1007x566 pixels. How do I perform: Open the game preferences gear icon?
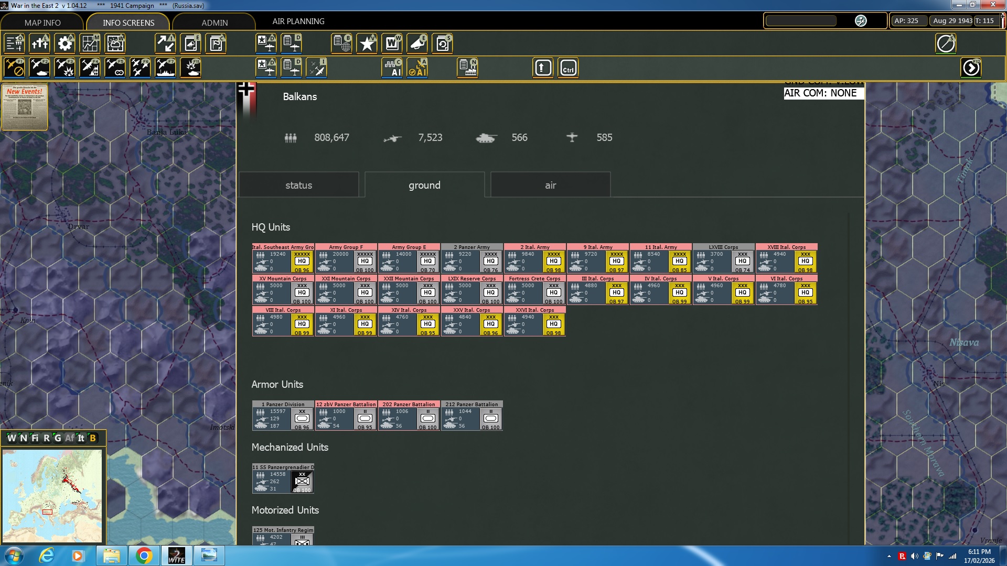[65, 43]
